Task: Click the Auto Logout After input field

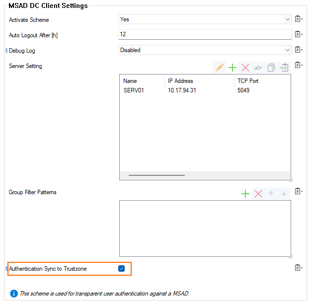Action: [x=205, y=34]
